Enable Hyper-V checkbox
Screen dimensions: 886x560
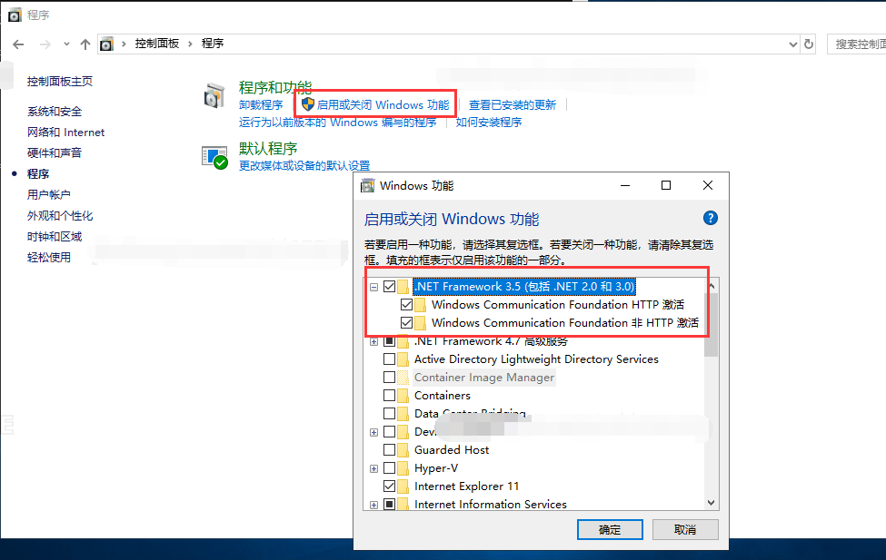389,468
